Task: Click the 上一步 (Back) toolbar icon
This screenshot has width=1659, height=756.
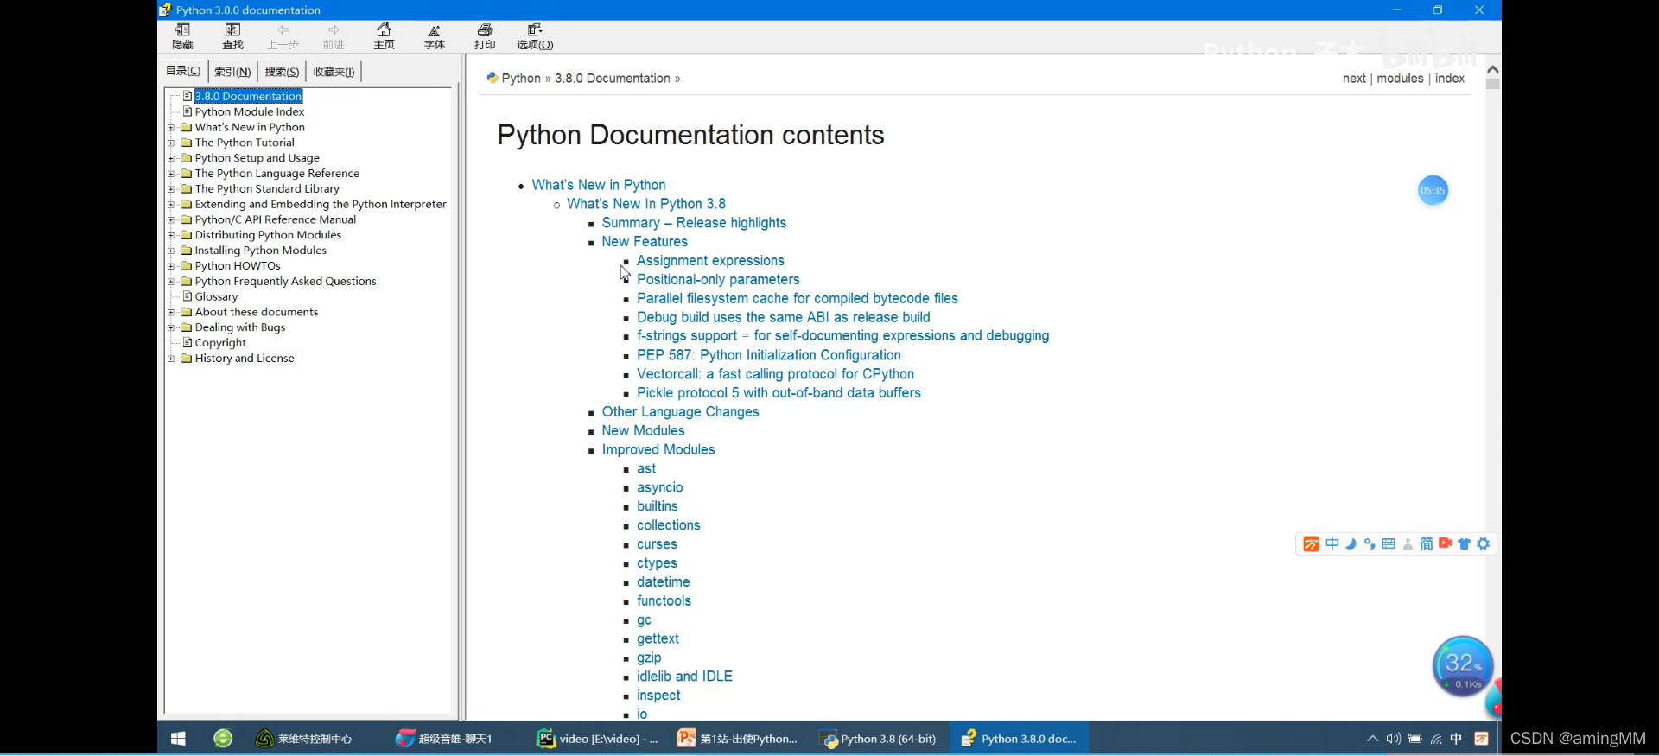Action: pyautogui.click(x=283, y=36)
